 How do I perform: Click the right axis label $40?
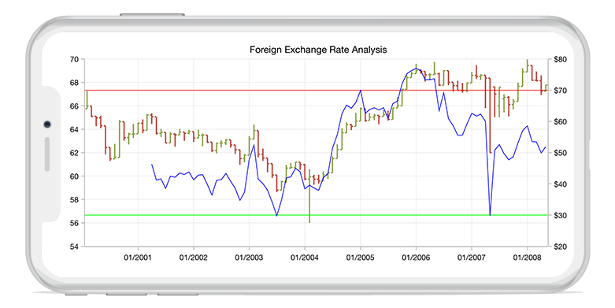(560, 184)
